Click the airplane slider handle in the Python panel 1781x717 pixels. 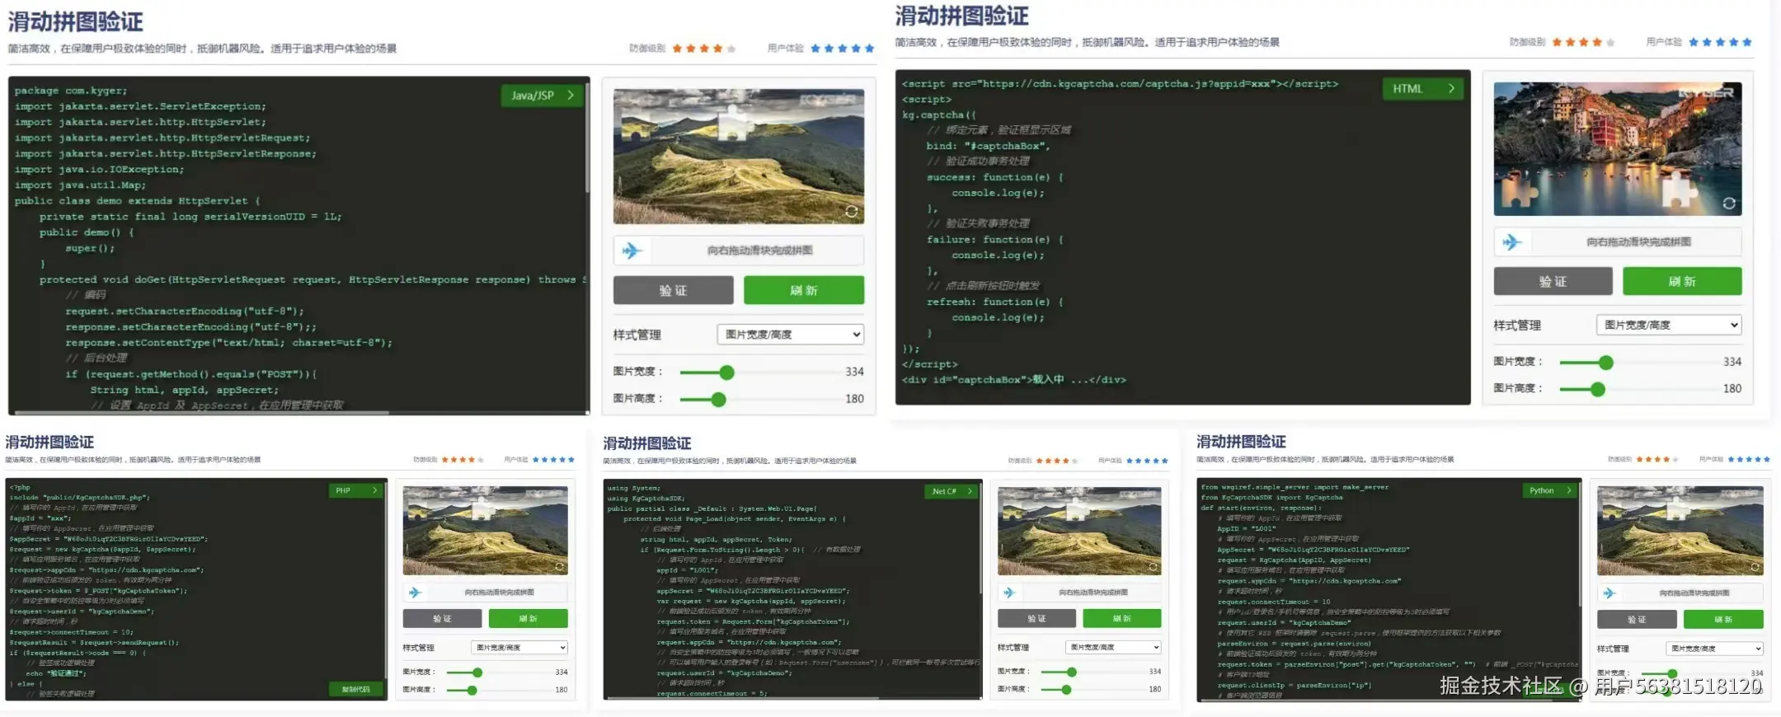pyautogui.click(x=1609, y=593)
